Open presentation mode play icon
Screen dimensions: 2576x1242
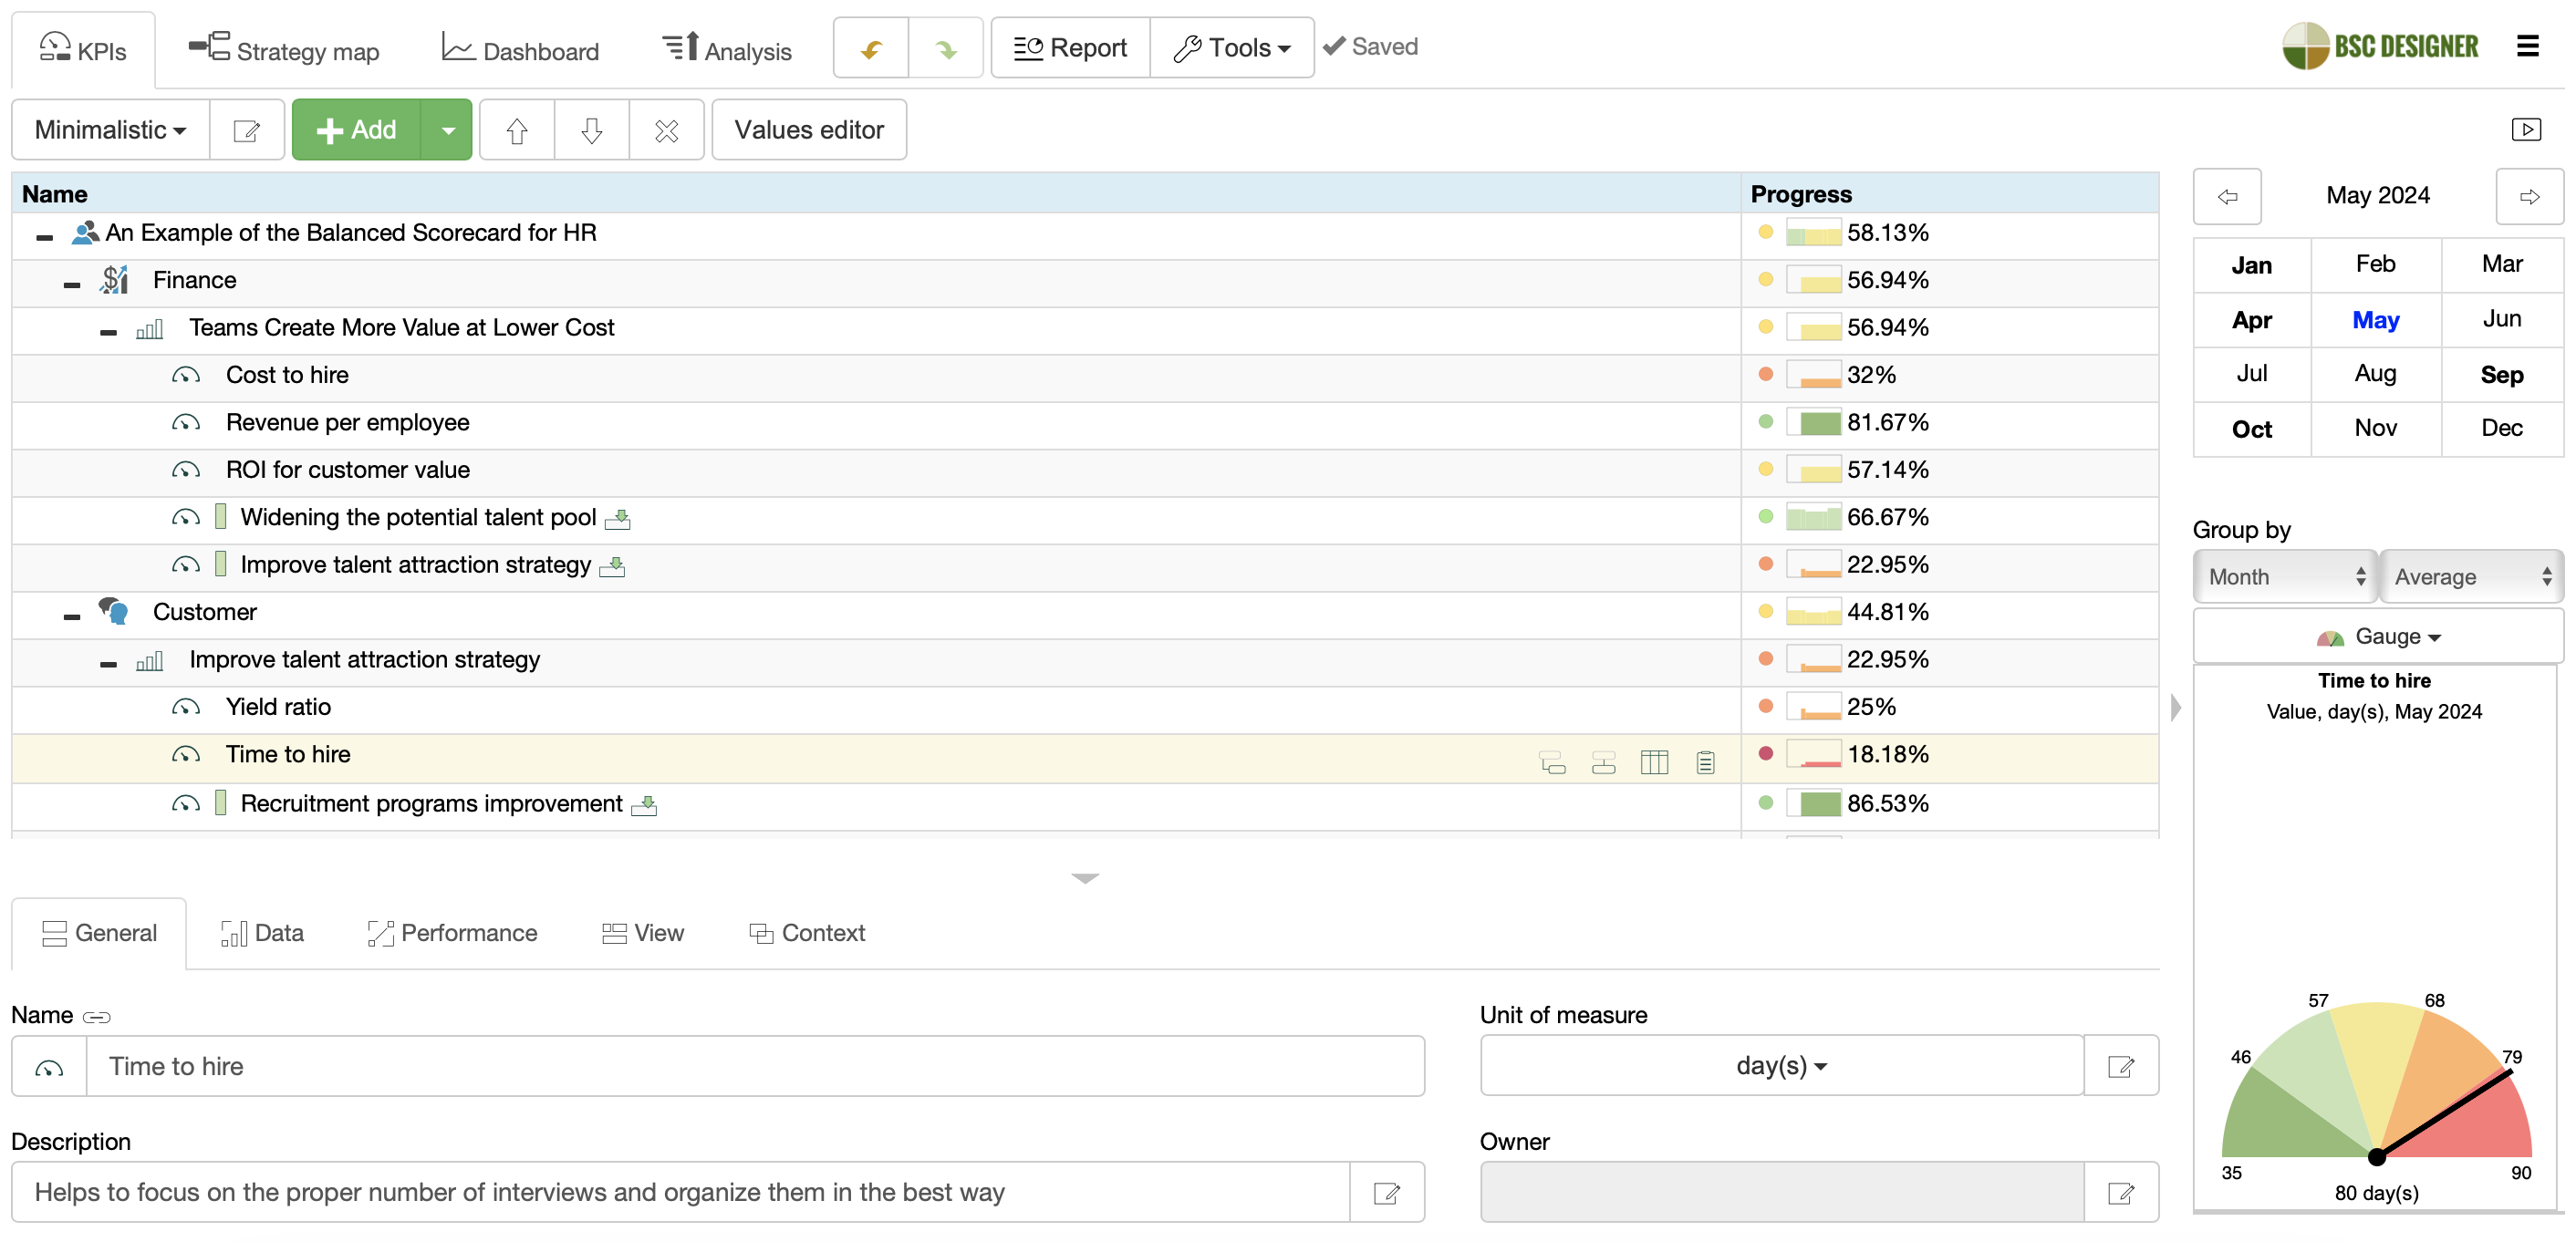[2526, 130]
